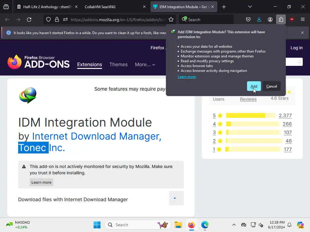Screen dimensions: 310x232
Task: Open the tracking protection shield icon
Action: point(48,20)
